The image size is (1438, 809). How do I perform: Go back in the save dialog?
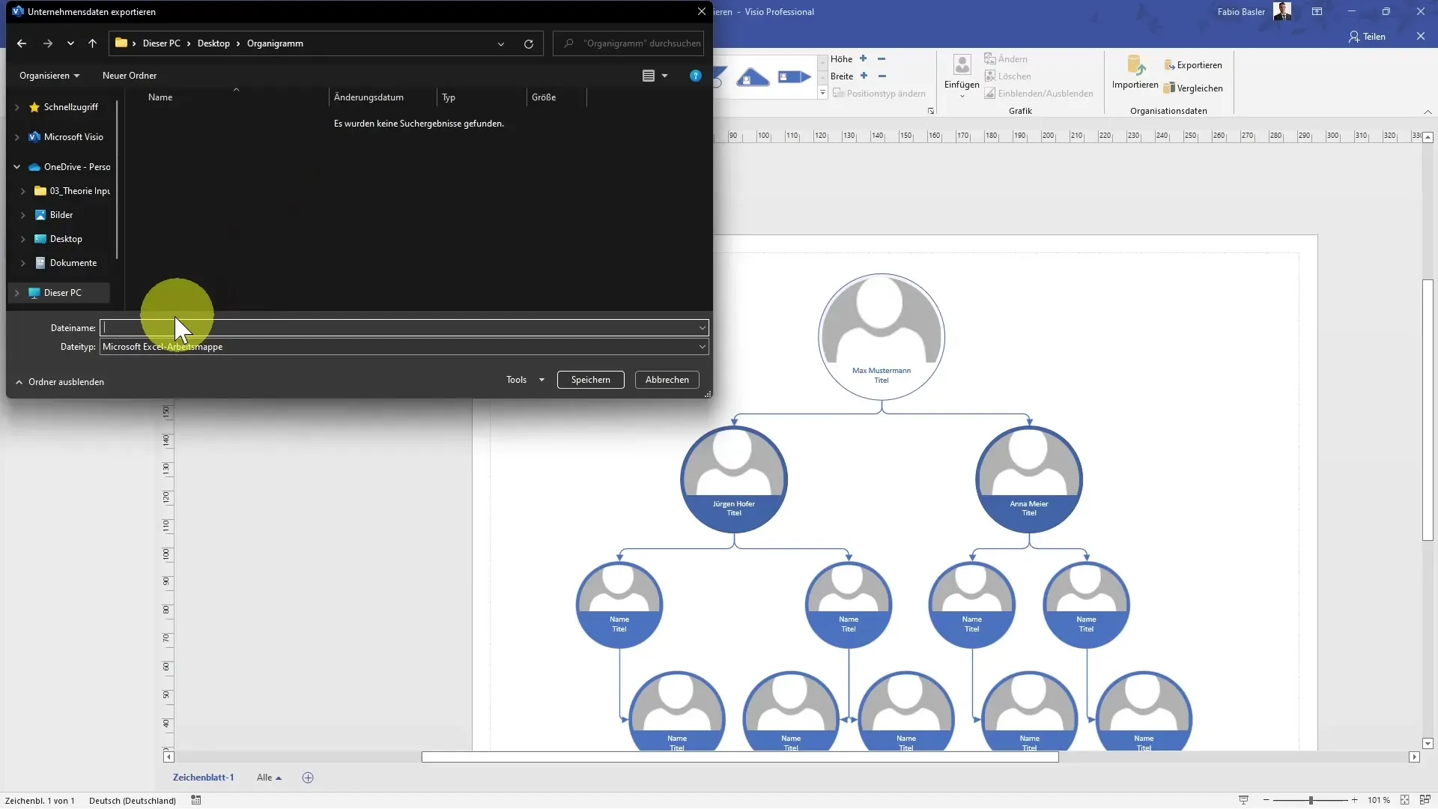tap(22, 43)
